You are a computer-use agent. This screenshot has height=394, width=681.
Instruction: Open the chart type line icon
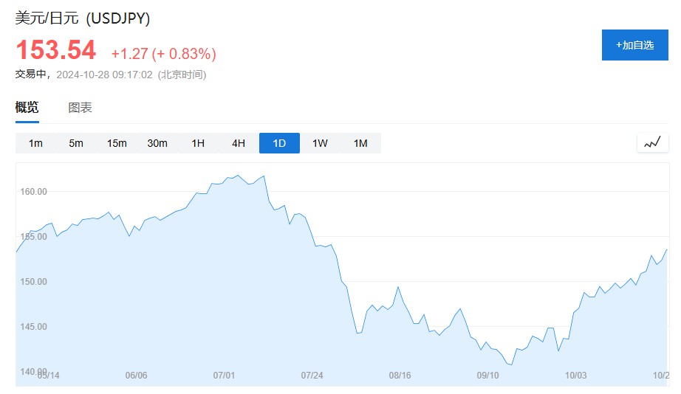(652, 143)
